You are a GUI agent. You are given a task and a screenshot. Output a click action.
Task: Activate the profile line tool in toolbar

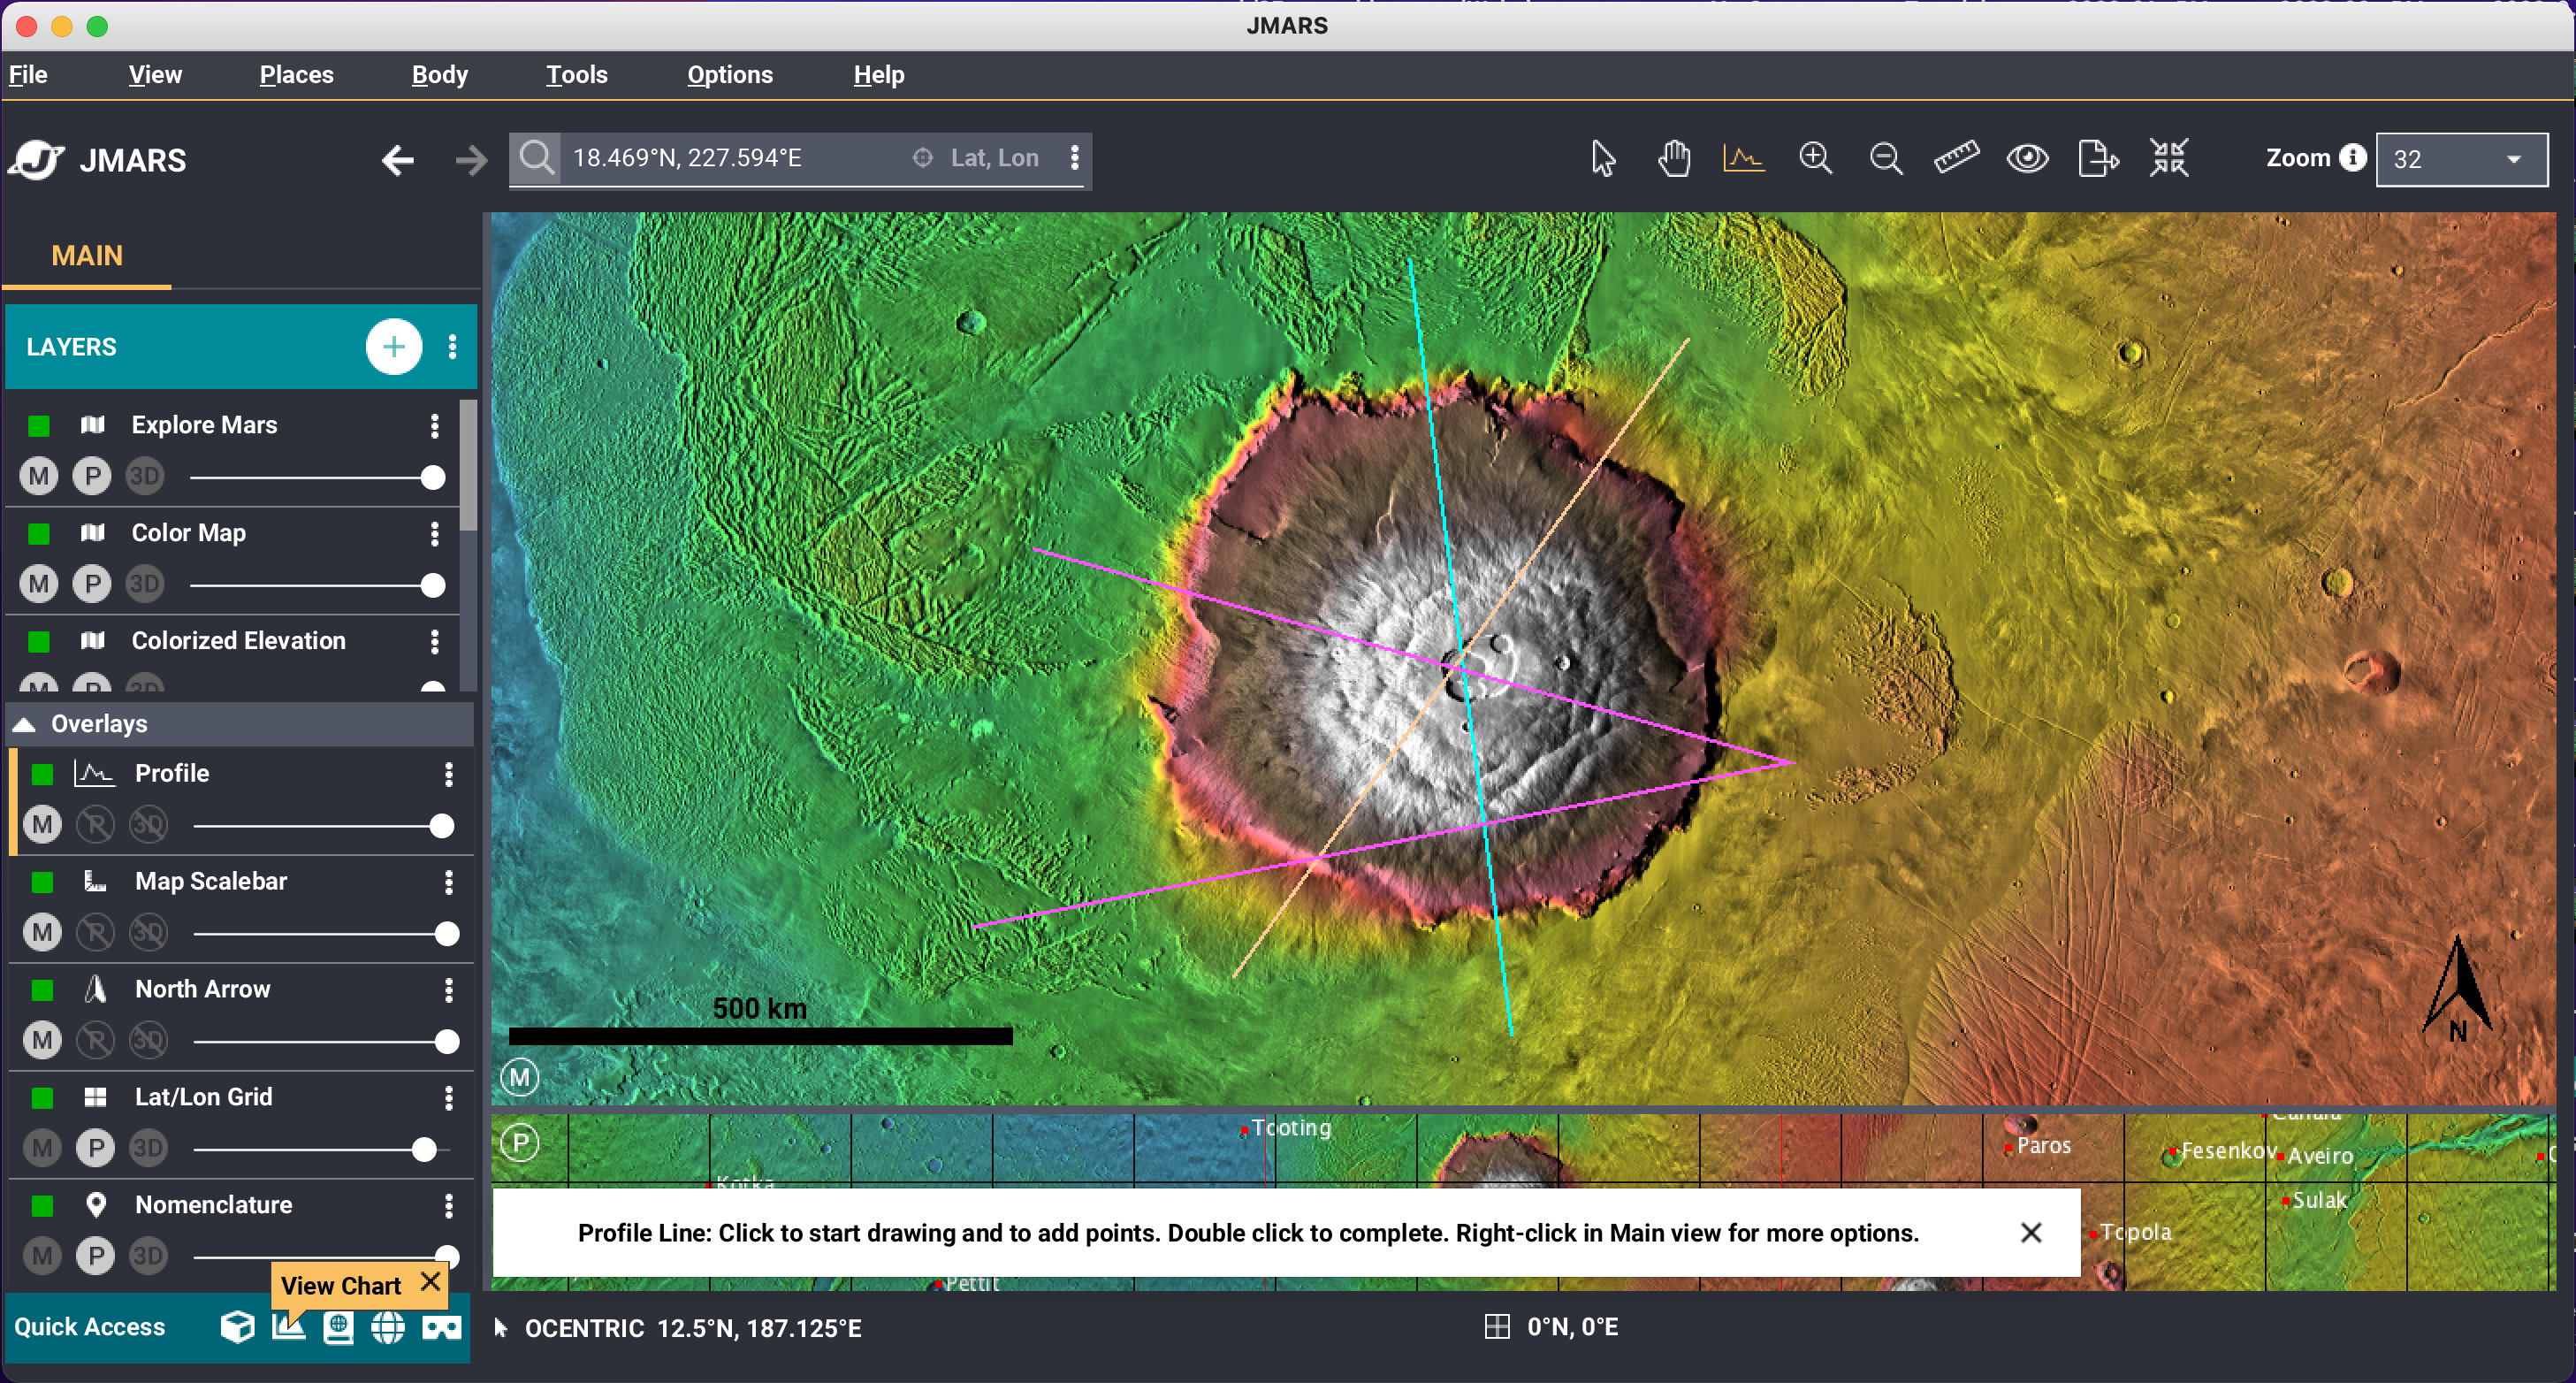(1743, 158)
